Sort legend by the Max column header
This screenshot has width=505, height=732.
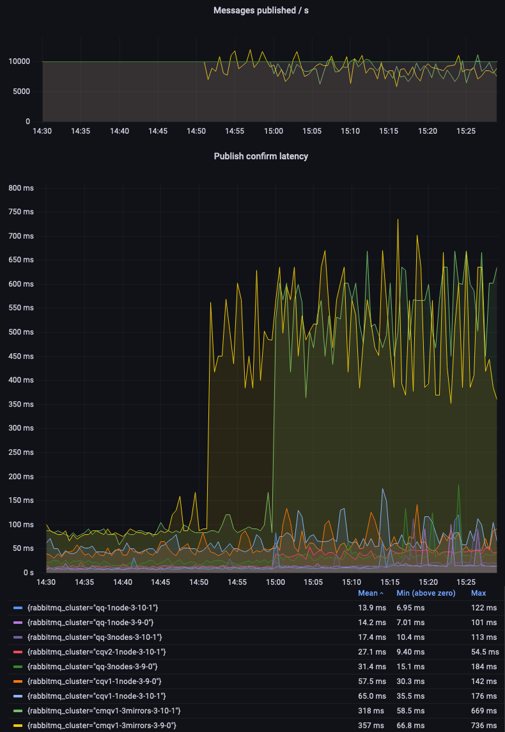pyautogui.click(x=478, y=593)
